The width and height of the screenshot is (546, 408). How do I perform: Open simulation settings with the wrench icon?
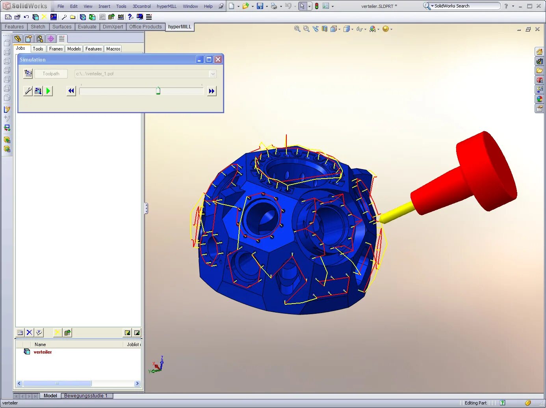coord(28,91)
